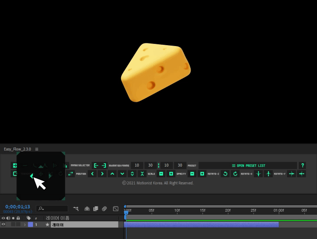Click the Rotate-Z counterclockwise icon
The width and height of the screenshot is (317, 239).
(x=225, y=174)
